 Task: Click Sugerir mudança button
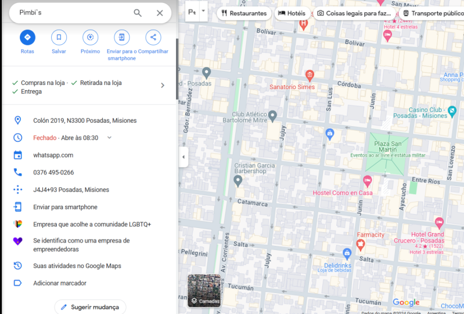tap(90, 307)
